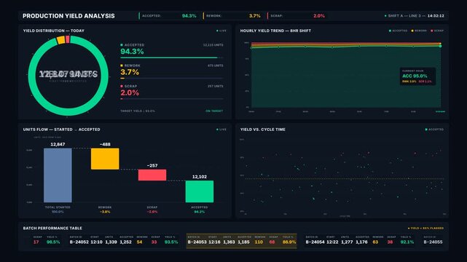This screenshot has width=467, height=262.
Task: Click the Production Yield Analysis title
Action: coord(68,16)
